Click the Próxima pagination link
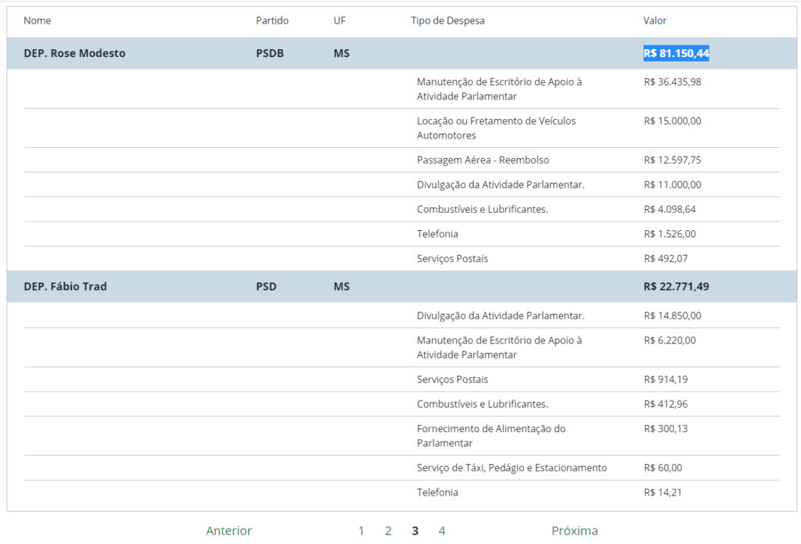 pyautogui.click(x=574, y=531)
